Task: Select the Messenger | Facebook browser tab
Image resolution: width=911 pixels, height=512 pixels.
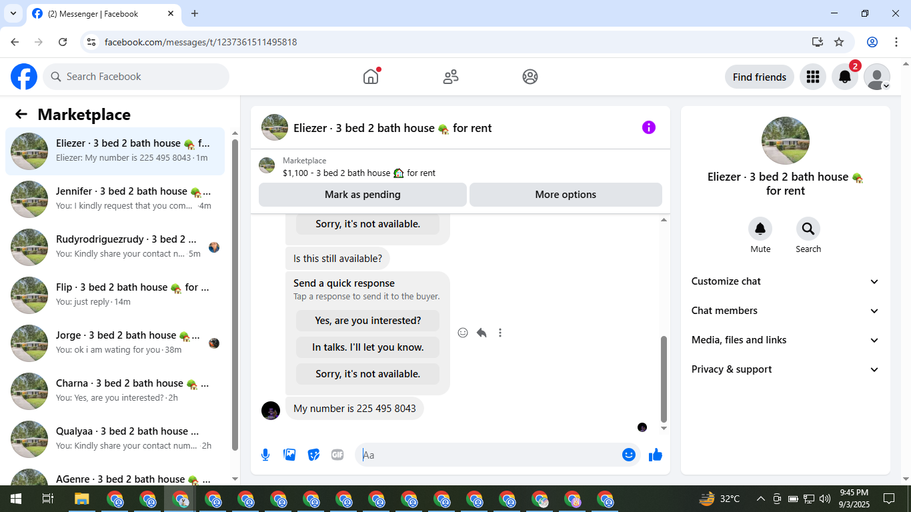Action: [x=103, y=13]
